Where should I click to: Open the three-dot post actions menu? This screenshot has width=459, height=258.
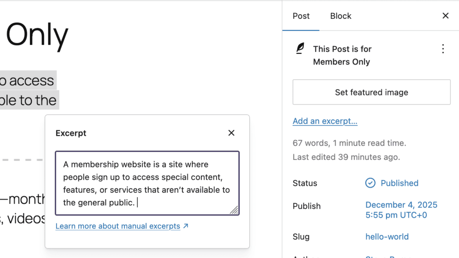point(443,49)
